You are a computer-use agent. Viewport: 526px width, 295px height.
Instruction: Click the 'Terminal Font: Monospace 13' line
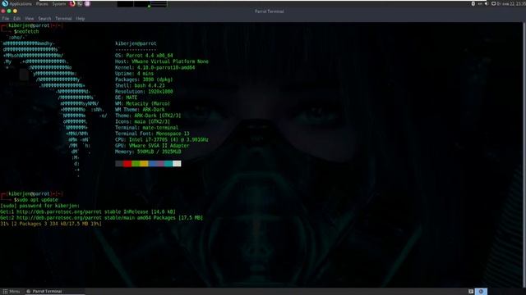pyautogui.click(x=152, y=134)
